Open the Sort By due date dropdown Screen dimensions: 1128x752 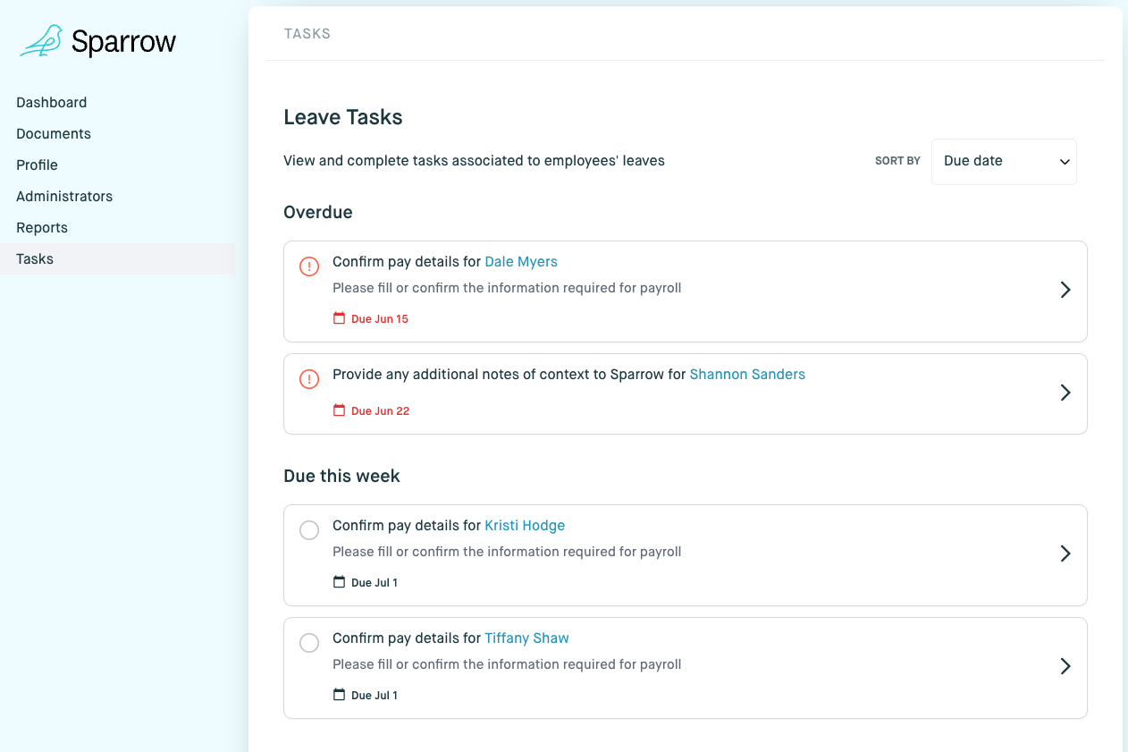[1004, 161]
